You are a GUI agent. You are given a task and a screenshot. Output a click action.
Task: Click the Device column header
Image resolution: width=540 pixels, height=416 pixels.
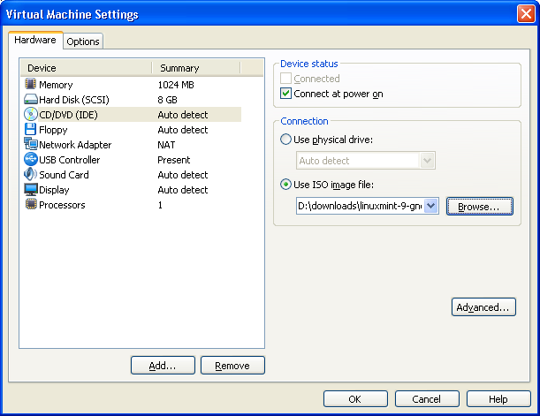tap(86, 68)
